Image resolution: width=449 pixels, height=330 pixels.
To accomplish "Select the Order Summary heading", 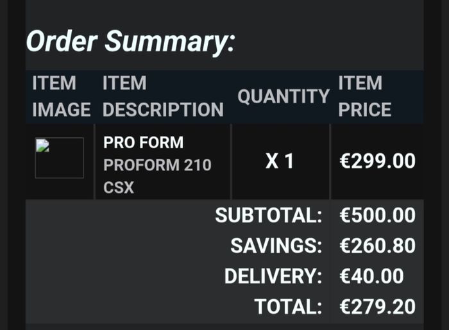I will click(131, 42).
